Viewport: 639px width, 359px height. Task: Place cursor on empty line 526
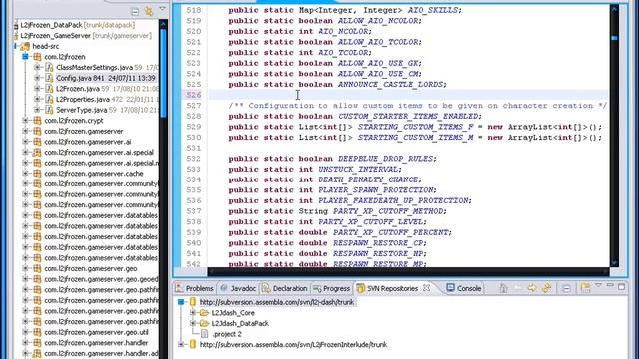(407, 95)
